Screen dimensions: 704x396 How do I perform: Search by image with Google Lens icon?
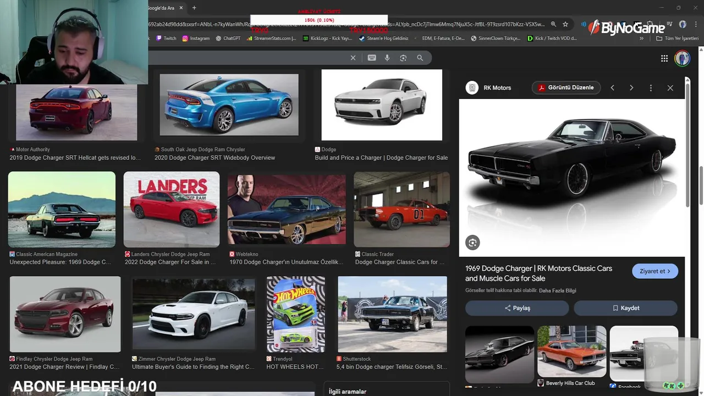(x=403, y=58)
